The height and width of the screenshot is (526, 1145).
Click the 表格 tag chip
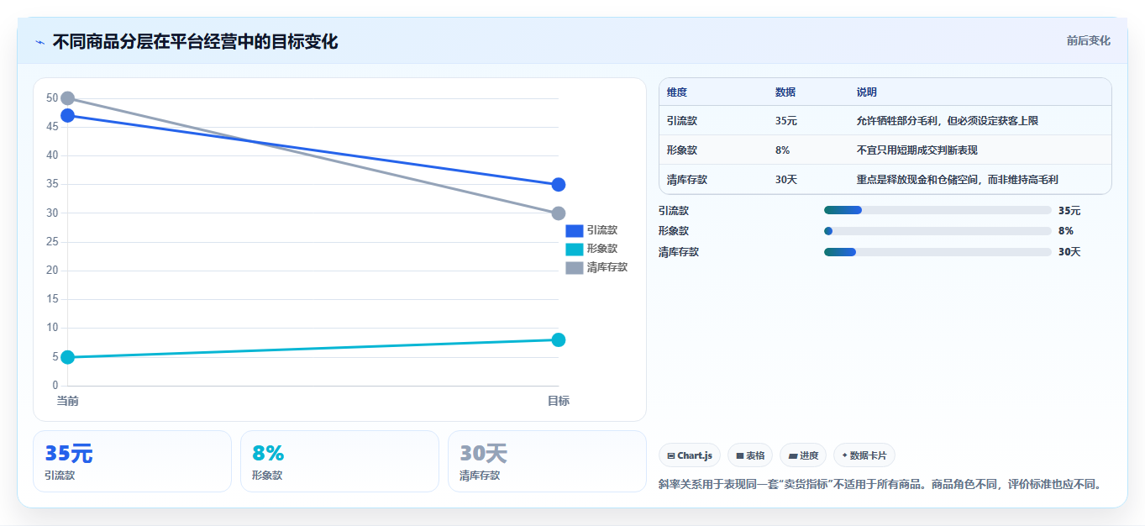750,455
